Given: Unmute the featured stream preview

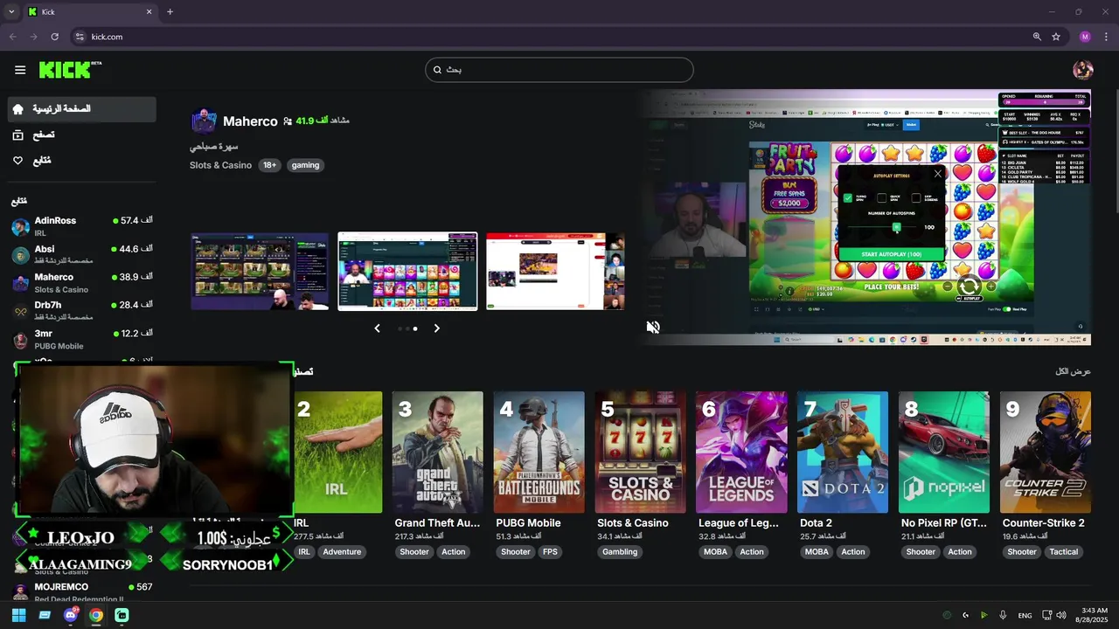Looking at the screenshot, I should point(653,328).
